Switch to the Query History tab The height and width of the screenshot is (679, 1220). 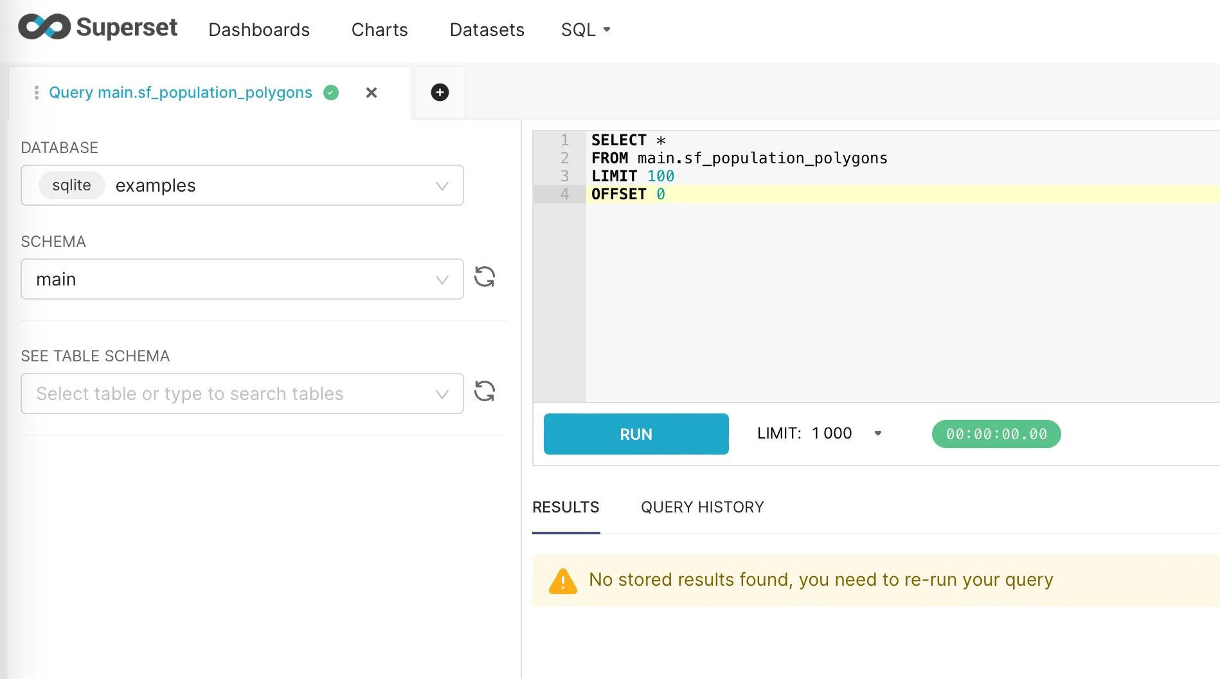click(702, 507)
